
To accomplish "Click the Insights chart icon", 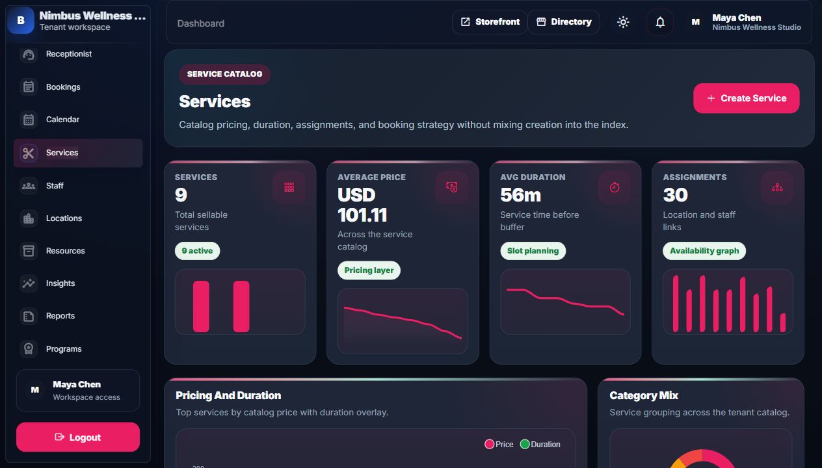I will click(28, 283).
